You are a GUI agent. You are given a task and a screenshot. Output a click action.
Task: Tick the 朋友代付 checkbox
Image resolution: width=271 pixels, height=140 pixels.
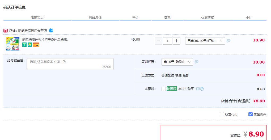click(222, 114)
